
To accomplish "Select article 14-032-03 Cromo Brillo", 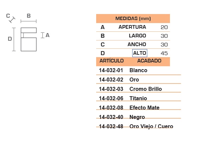I will pyautogui.click(x=139, y=89).
